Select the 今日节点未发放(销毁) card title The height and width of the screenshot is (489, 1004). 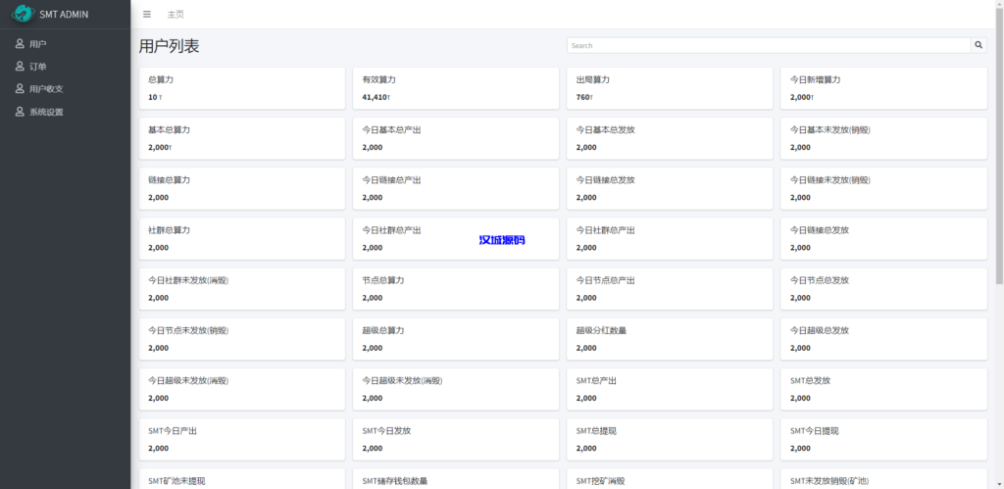click(x=188, y=331)
